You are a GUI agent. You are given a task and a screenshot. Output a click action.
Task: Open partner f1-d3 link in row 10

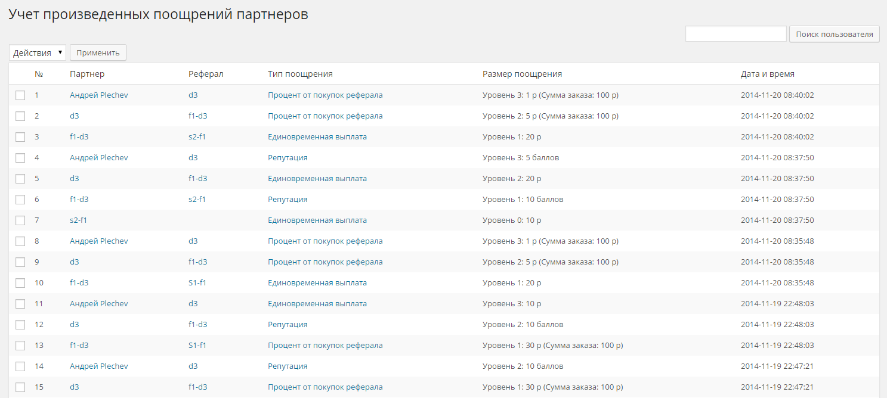click(x=79, y=283)
